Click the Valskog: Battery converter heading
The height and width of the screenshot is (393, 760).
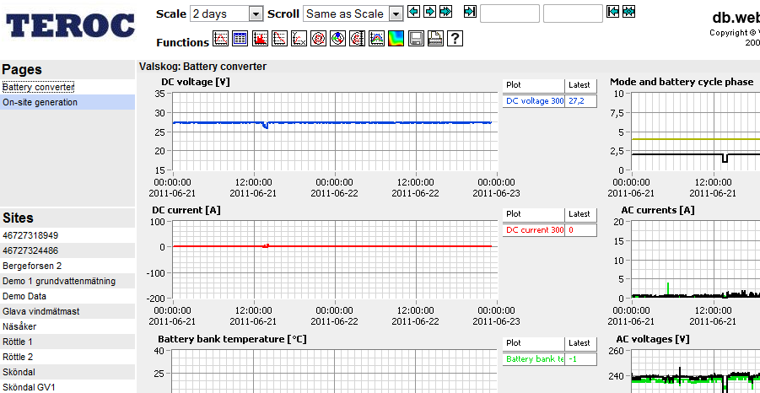pos(202,67)
